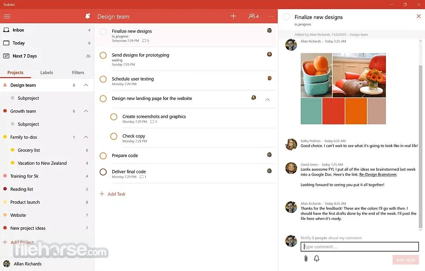
Task: Click the reminder bell below comment box
Action: [x=316, y=259]
